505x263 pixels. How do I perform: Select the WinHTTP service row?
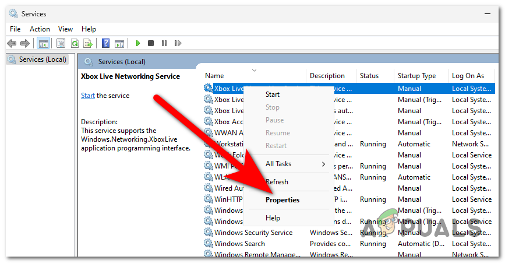(x=349, y=199)
